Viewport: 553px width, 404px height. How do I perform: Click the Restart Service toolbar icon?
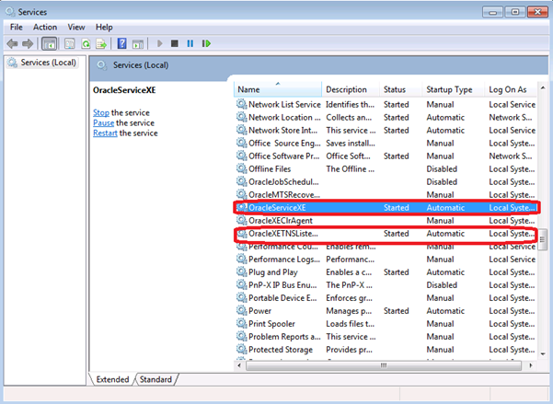tap(207, 43)
